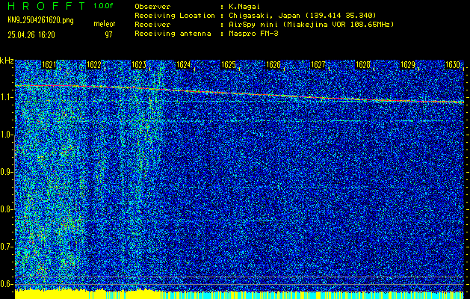Click the 1622 time marker

(93, 65)
